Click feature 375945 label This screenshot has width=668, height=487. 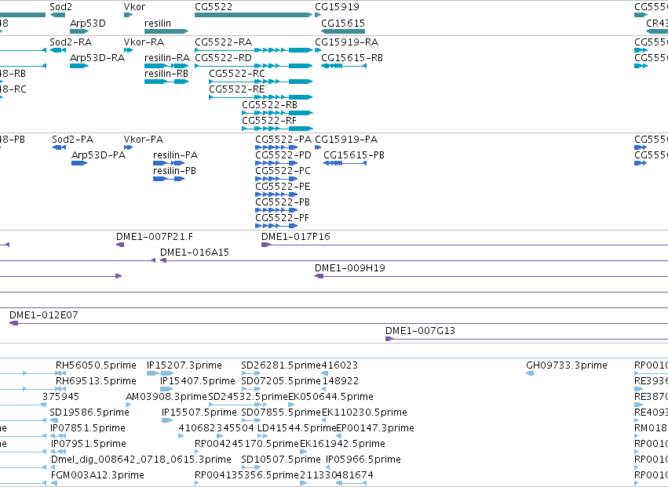pyautogui.click(x=61, y=397)
